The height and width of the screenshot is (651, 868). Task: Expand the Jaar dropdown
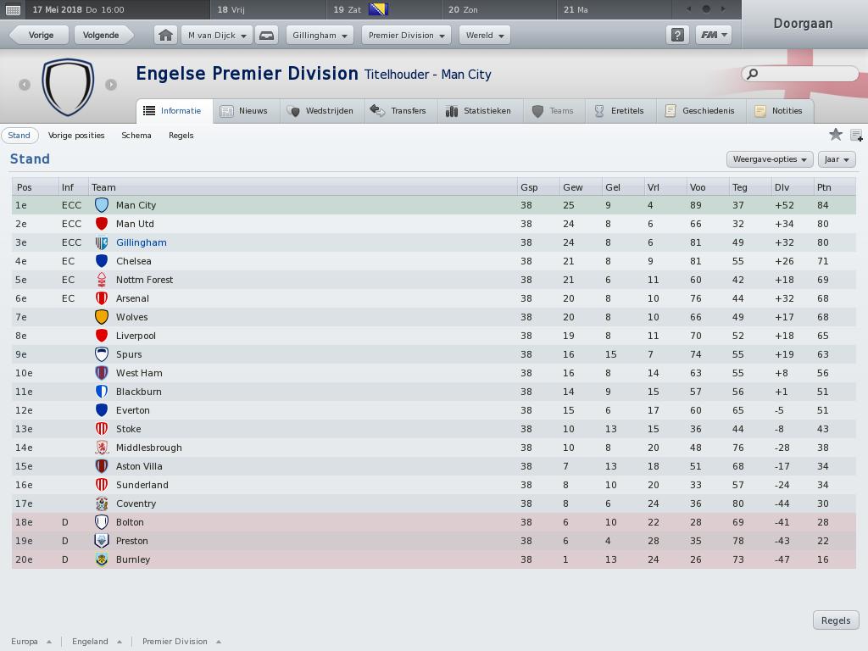pos(837,159)
